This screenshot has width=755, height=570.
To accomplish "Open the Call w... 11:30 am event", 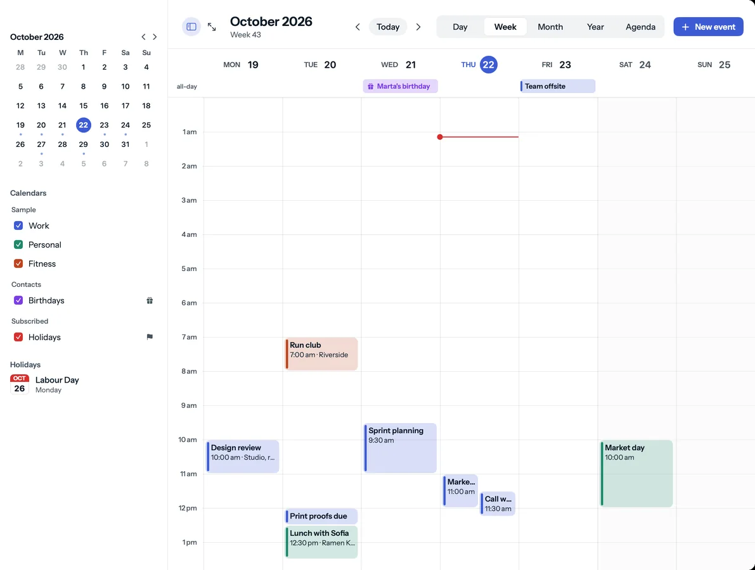I will (x=498, y=503).
